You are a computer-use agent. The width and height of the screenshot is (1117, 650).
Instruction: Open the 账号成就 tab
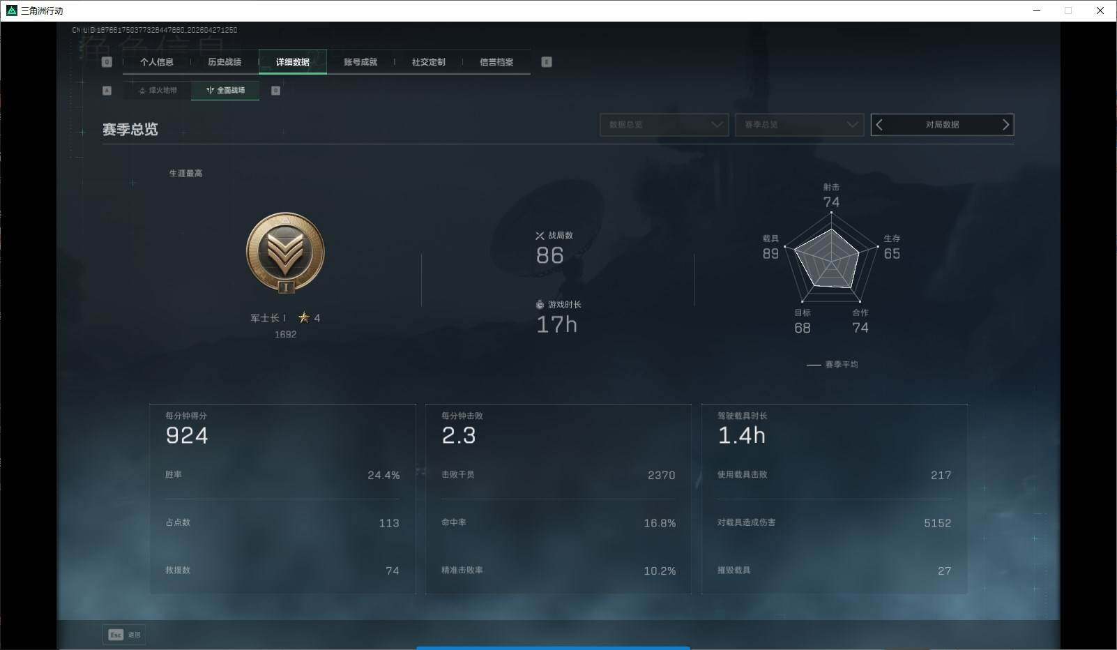pos(360,62)
